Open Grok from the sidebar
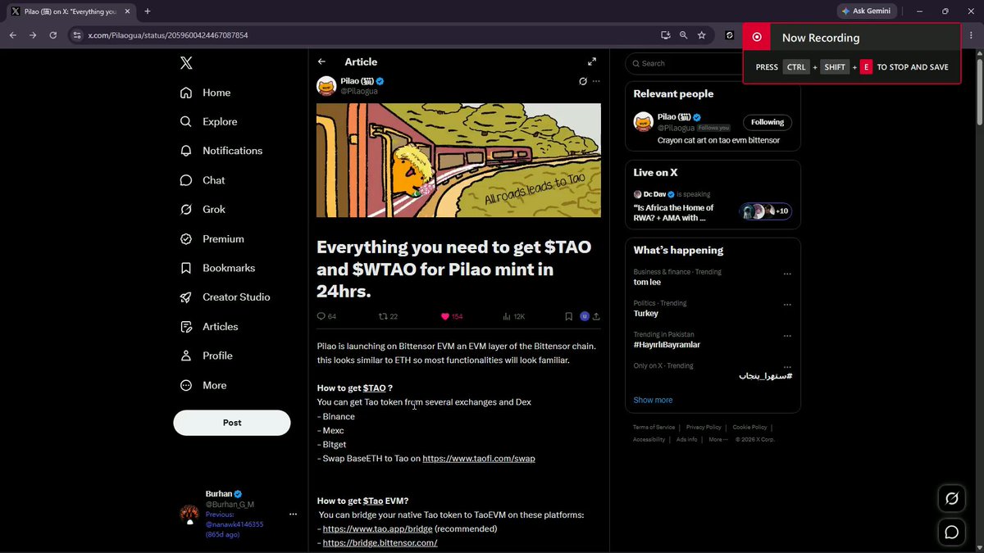984x553 pixels. [x=203, y=210]
